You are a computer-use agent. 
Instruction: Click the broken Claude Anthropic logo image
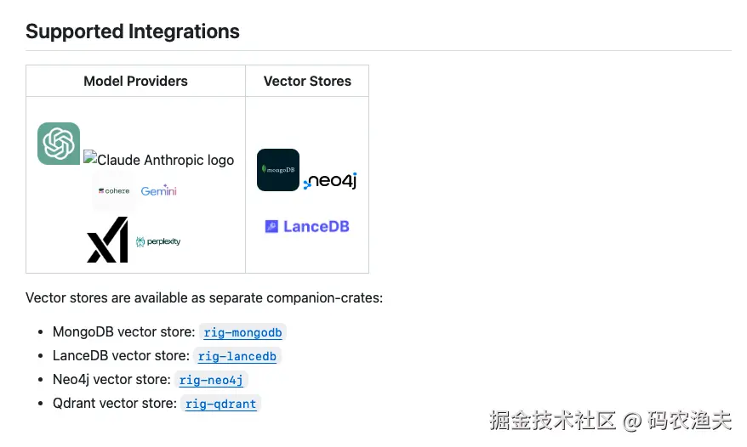159,159
